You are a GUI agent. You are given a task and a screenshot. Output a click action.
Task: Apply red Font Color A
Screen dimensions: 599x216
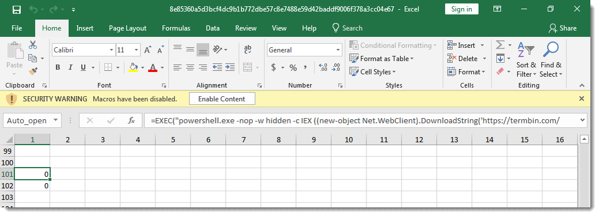tap(153, 67)
